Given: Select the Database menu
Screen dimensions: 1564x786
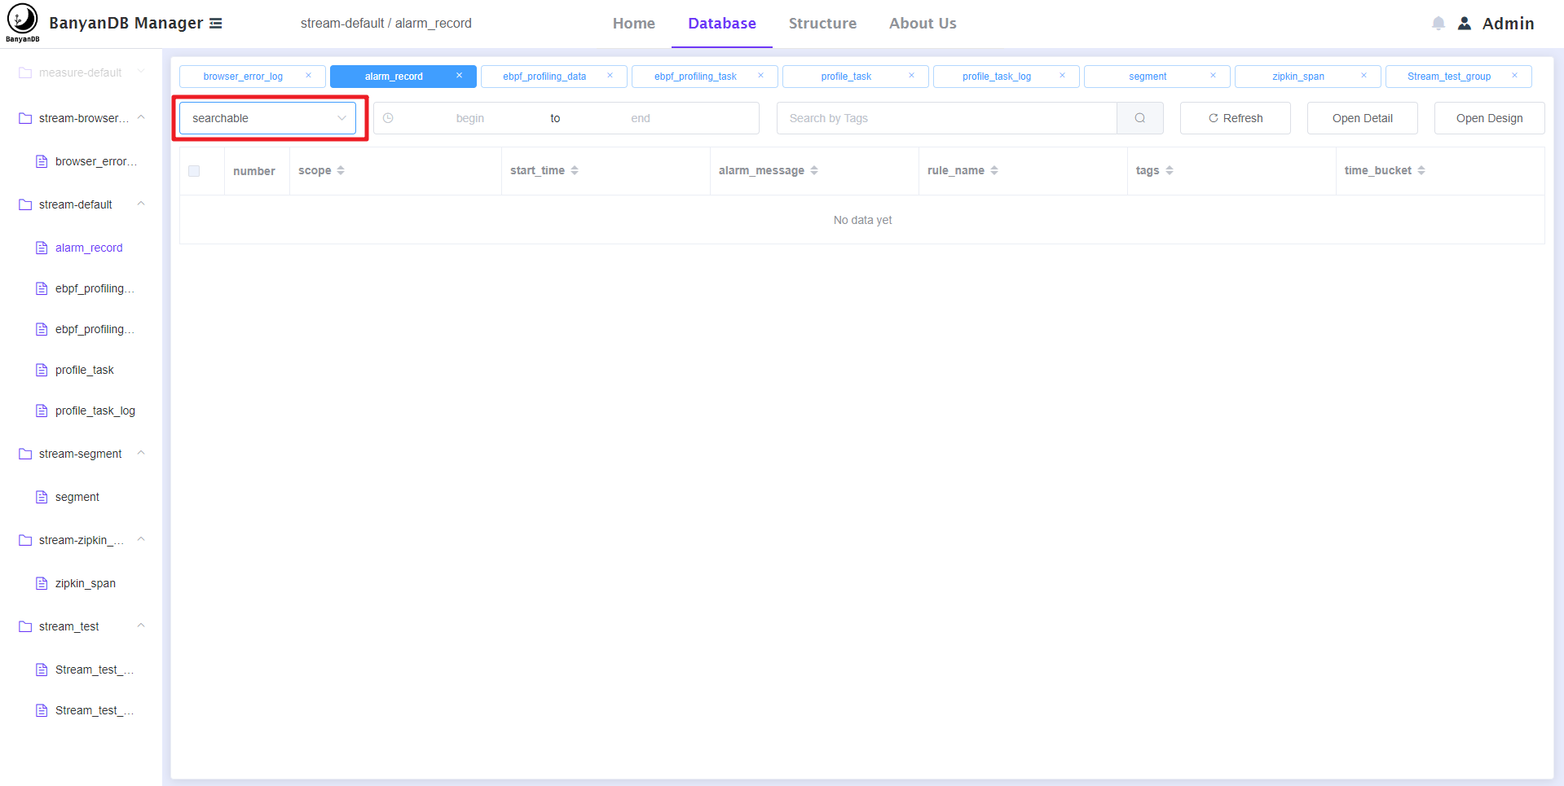Looking at the screenshot, I should click(x=722, y=24).
